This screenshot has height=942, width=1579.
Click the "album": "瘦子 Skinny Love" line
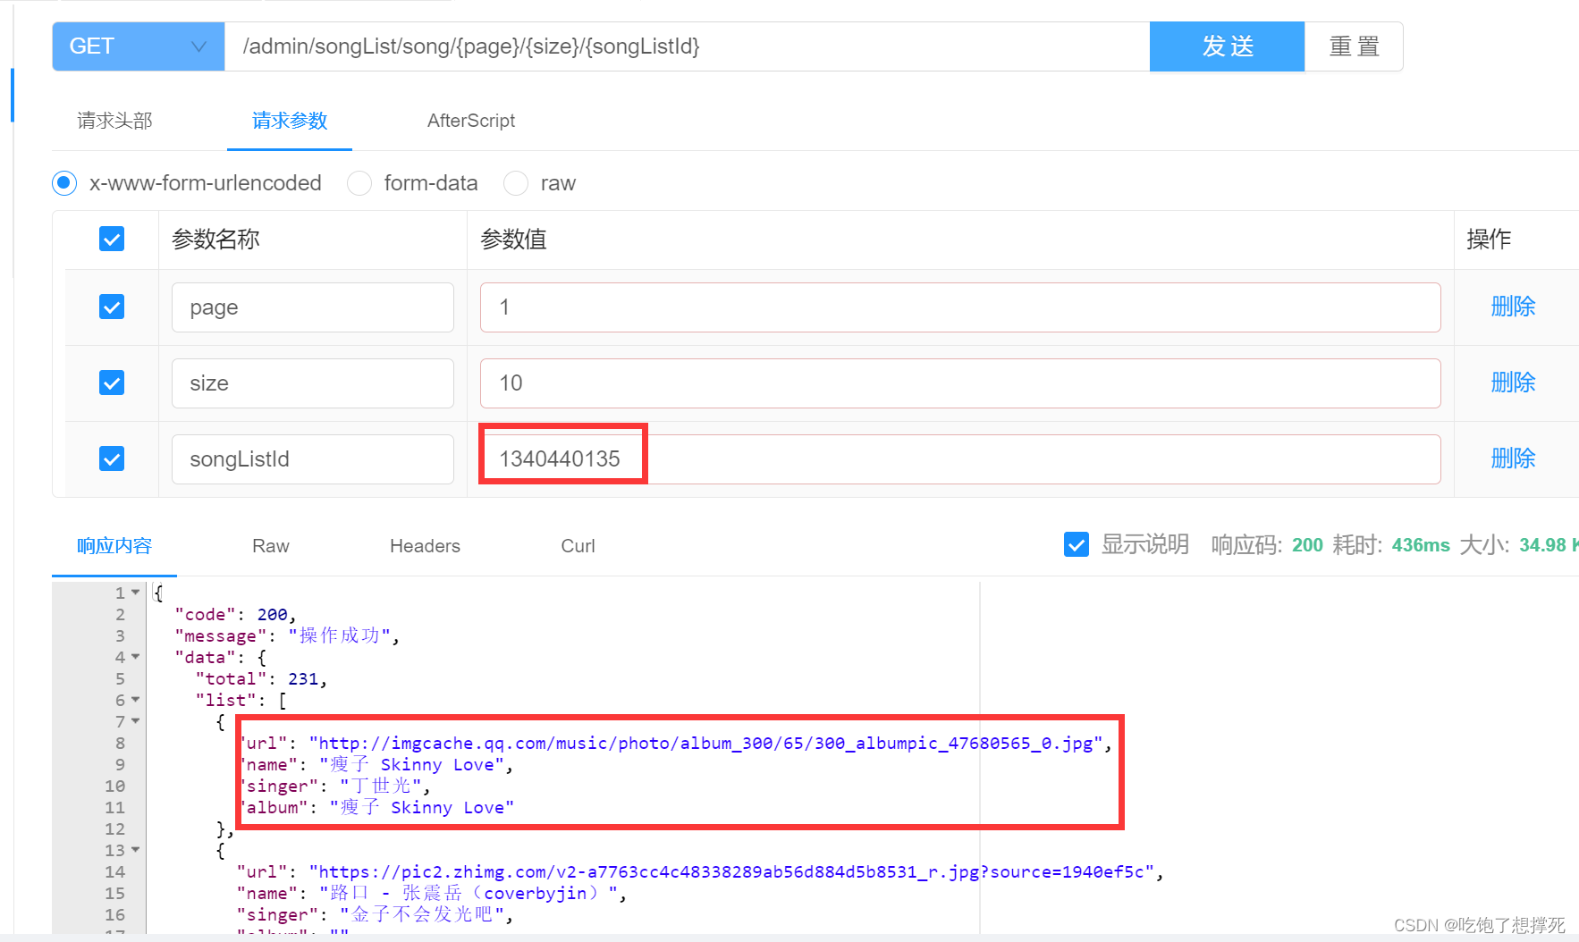(376, 808)
